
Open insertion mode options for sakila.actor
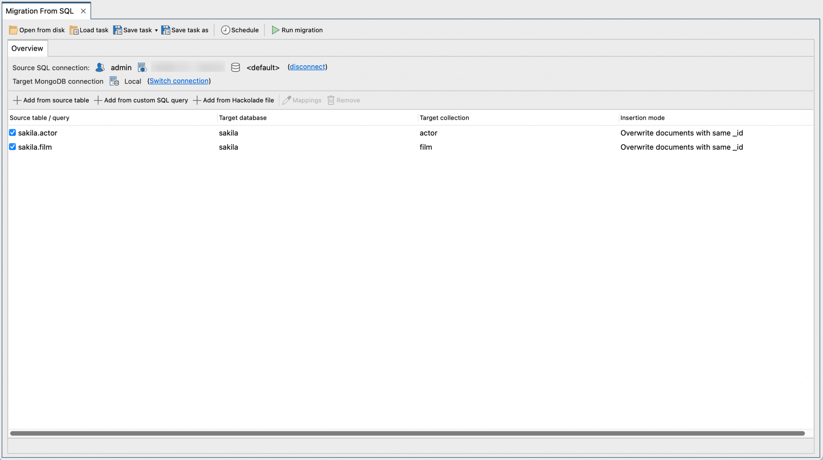point(682,133)
